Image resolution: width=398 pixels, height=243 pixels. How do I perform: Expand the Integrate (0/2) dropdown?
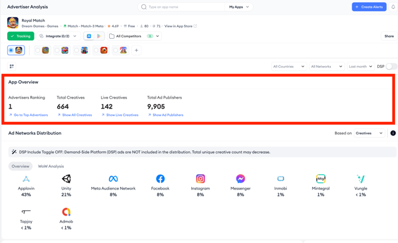click(x=59, y=36)
